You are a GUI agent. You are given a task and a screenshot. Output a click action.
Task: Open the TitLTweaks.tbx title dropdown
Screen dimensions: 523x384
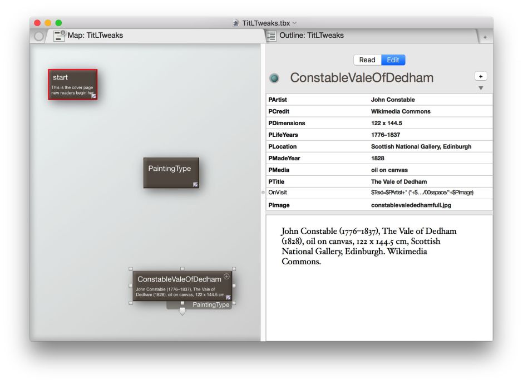(x=295, y=23)
